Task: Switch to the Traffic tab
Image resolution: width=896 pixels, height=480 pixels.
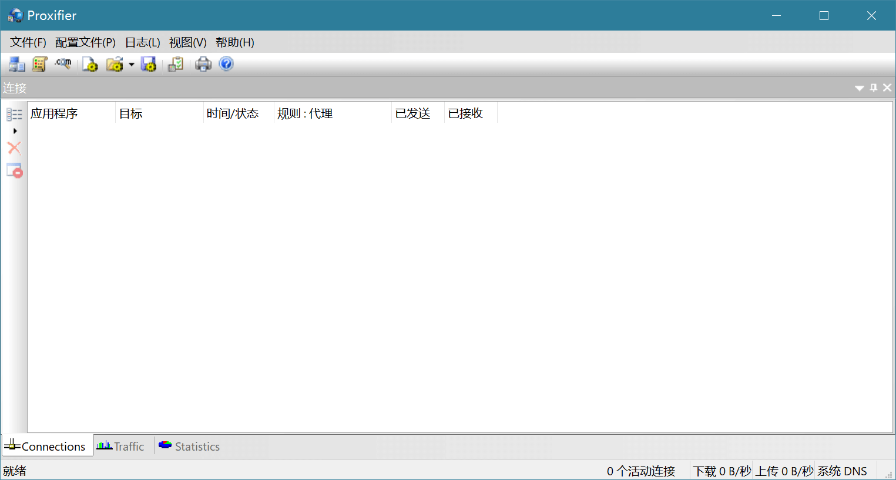Action: click(121, 447)
